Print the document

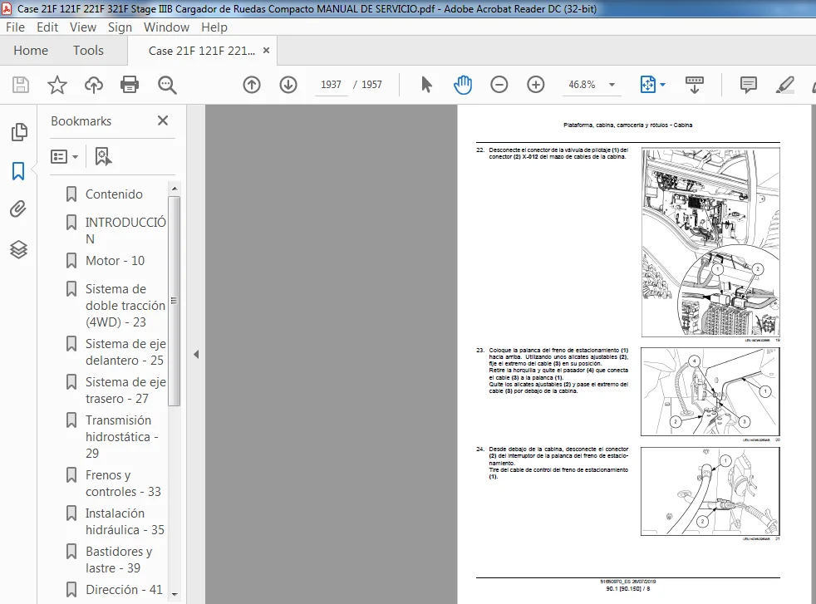[x=130, y=84]
